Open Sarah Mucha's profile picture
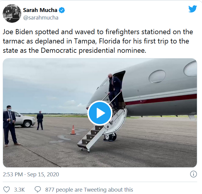The width and height of the screenshot is (202, 194). [11, 13]
